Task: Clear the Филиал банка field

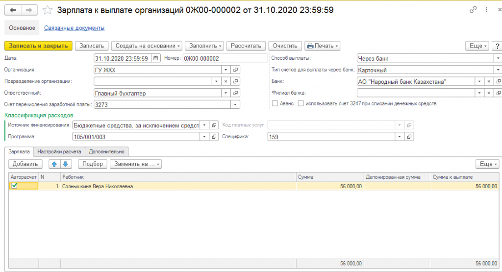Action: pos(489,93)
